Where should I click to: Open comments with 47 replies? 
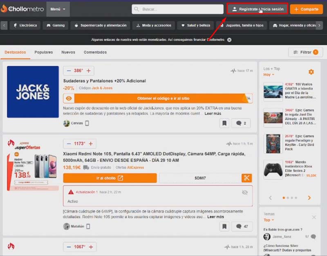(x=242, y=227)
